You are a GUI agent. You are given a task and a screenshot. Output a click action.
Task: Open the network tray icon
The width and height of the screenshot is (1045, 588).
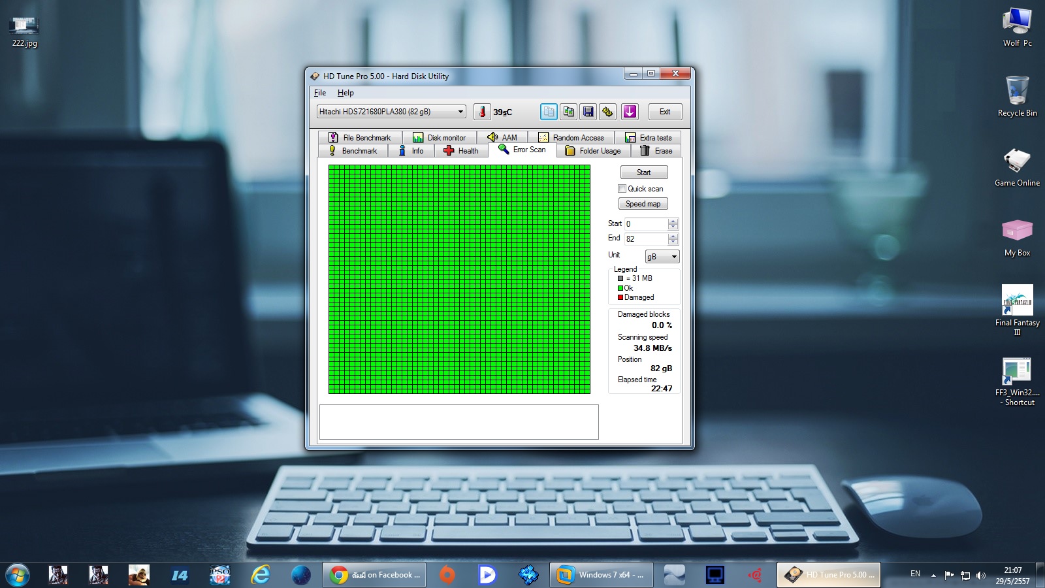(965, 575)
